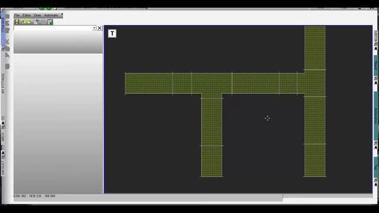Select the MY FITTINGS vertical tab

click(3, 84)
